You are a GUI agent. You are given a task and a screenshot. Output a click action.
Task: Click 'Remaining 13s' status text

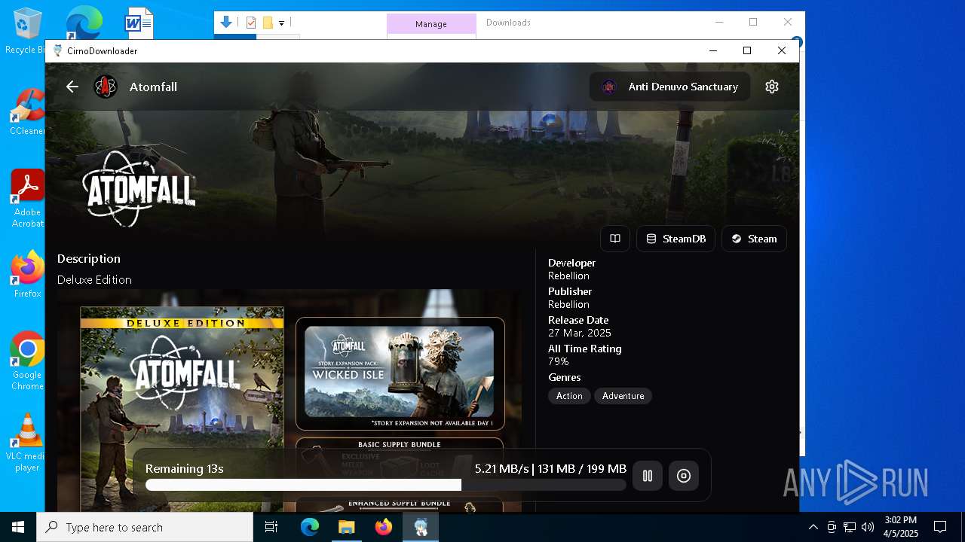[185, 468]
